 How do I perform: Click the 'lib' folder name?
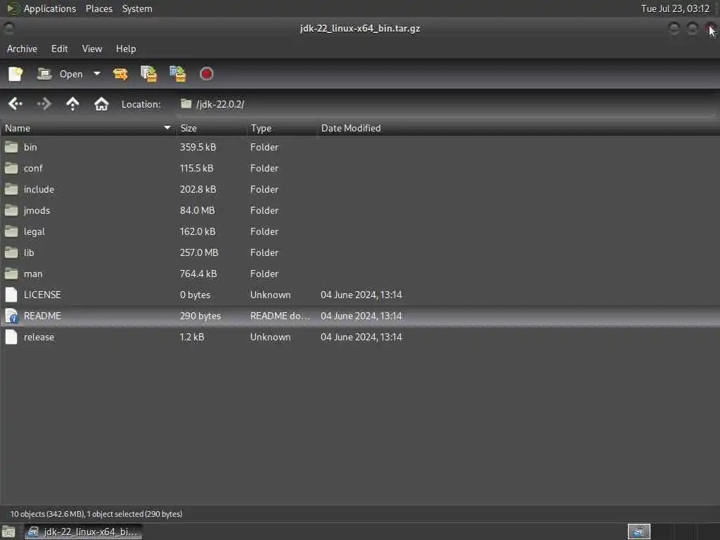29,252
